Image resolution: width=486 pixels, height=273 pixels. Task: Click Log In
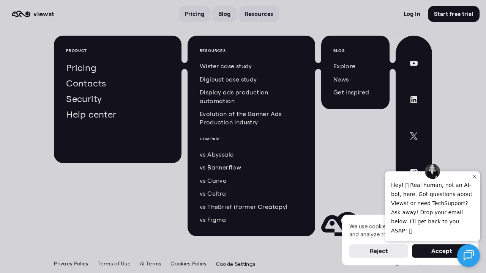pyautogui.click(x=412, y=14)
